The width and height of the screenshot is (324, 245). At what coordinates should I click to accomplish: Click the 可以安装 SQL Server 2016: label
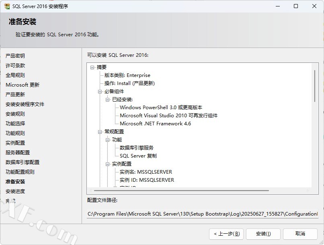(x=118, y=55)
